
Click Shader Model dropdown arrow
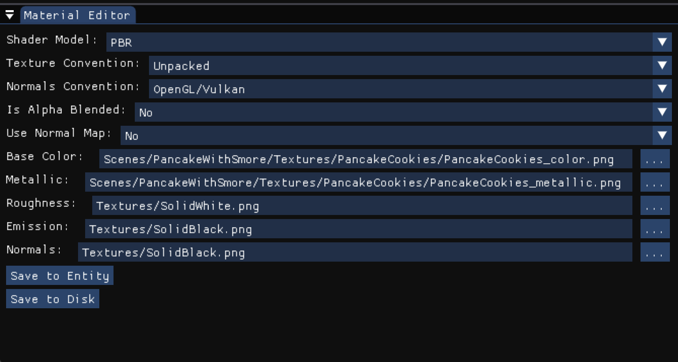pyautogui.click(x=662, y=42)
